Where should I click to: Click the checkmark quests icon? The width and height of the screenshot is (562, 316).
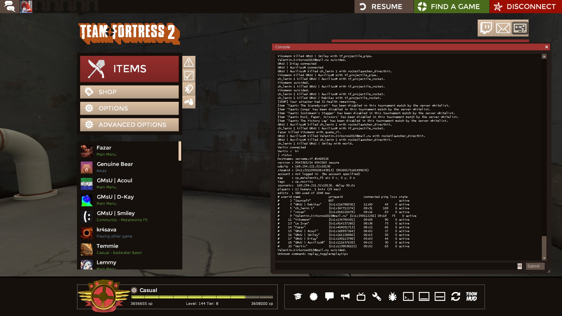[x=189, y=76]
